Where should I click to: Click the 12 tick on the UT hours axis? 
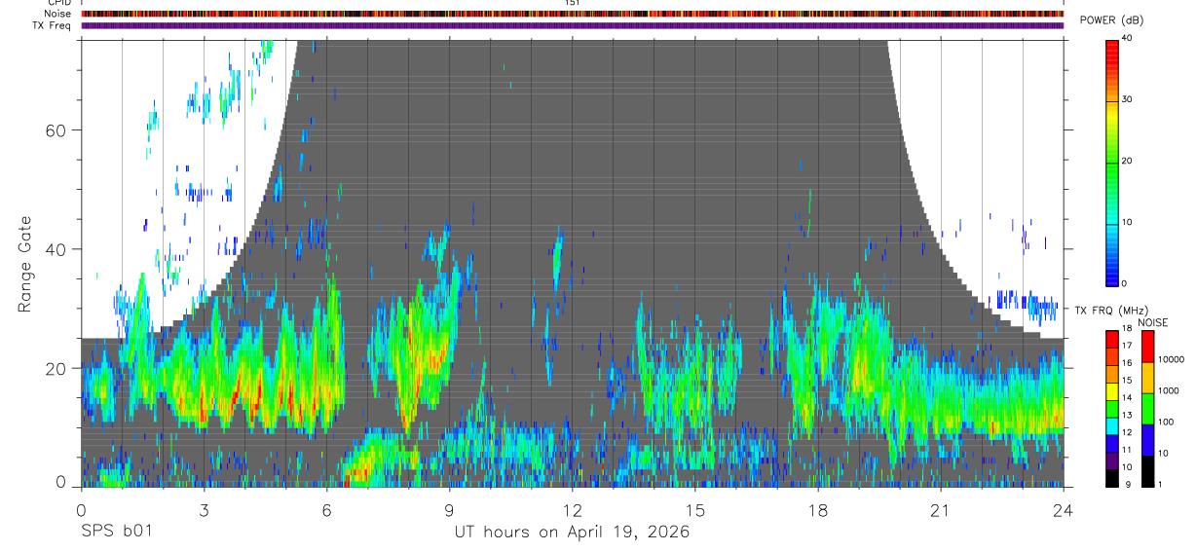(573, 509)
